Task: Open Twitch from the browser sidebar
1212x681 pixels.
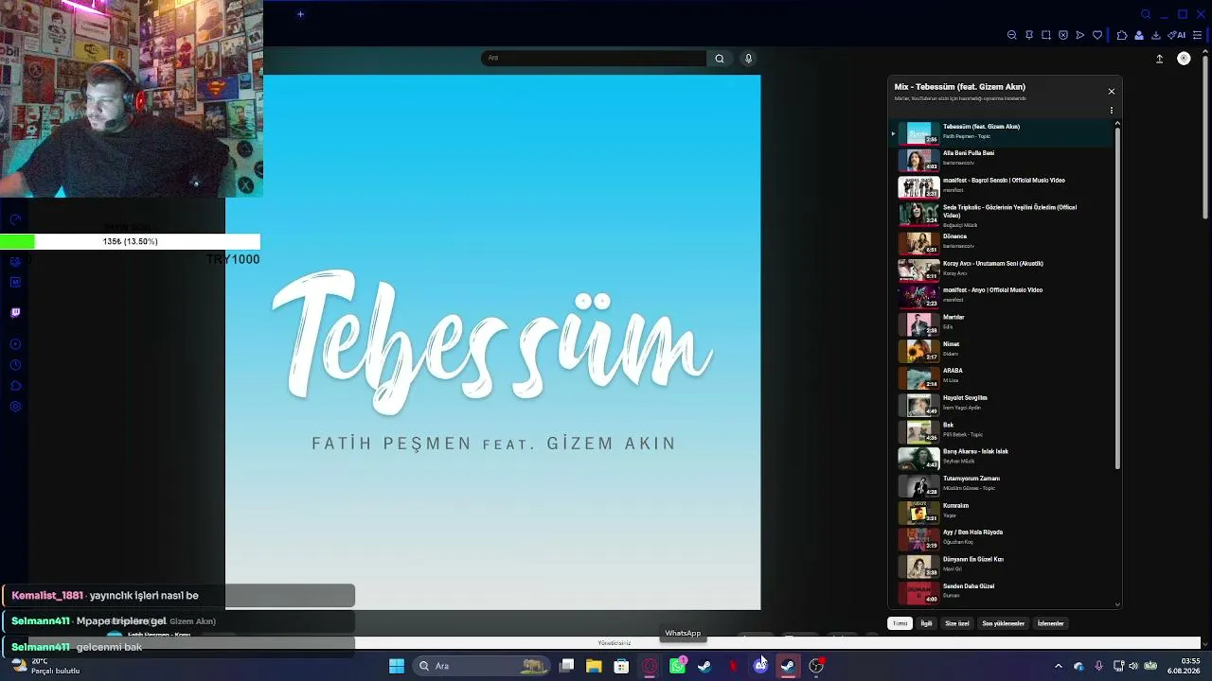Action: click(15, 312)
